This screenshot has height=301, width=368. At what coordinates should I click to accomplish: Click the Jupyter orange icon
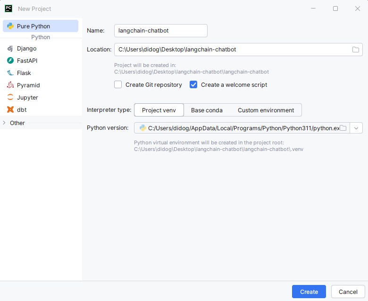coord(10,97)
